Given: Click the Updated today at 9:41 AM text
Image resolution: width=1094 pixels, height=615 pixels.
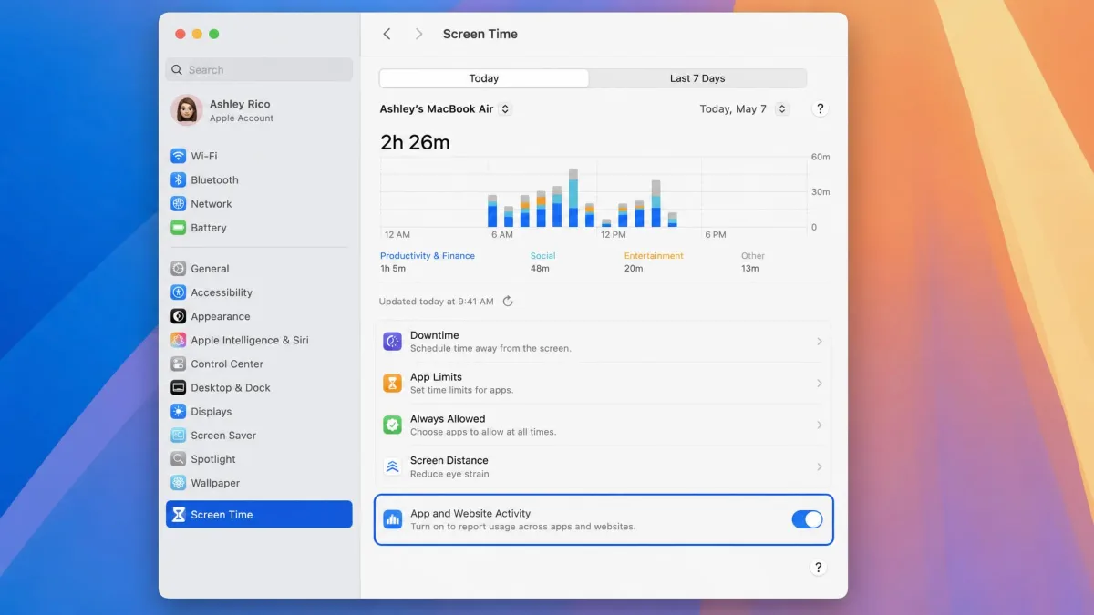Looking at the screenshot, I should [x=437, y=302].
